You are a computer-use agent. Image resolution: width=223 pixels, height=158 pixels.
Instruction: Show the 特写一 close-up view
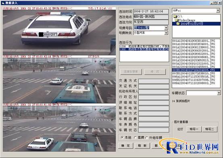pos(194,129)
